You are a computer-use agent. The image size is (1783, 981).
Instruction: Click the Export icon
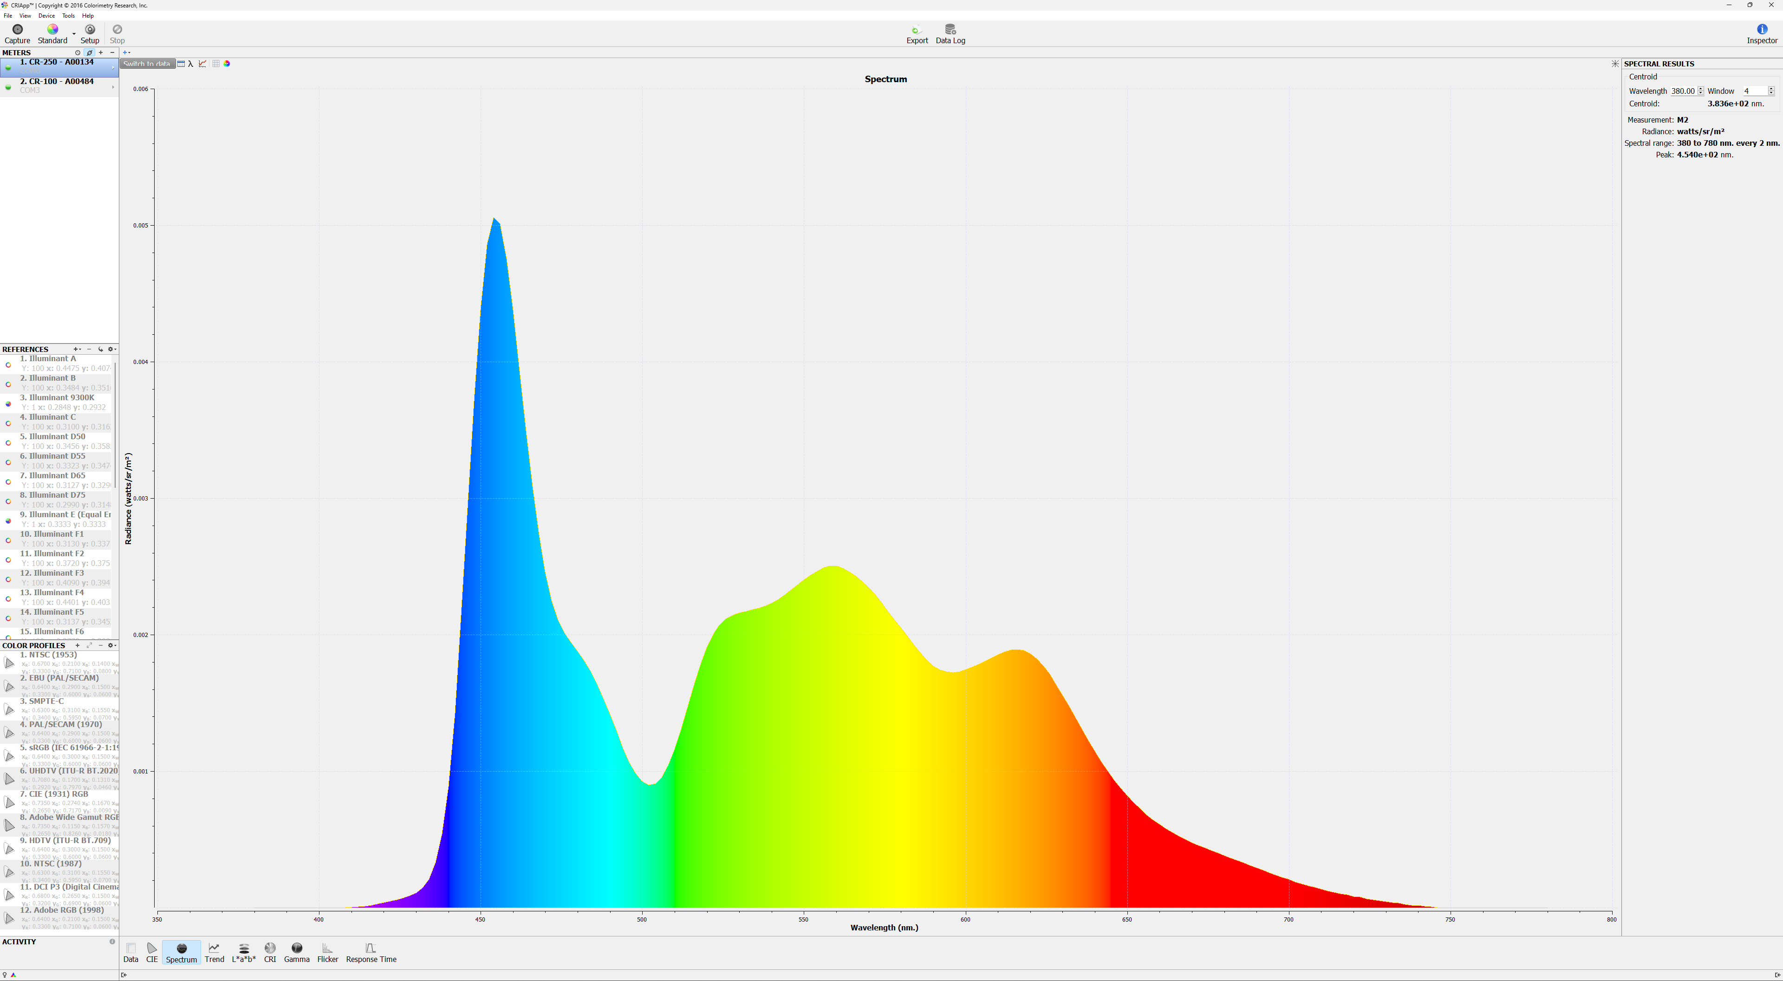click(x=917, y=30)
